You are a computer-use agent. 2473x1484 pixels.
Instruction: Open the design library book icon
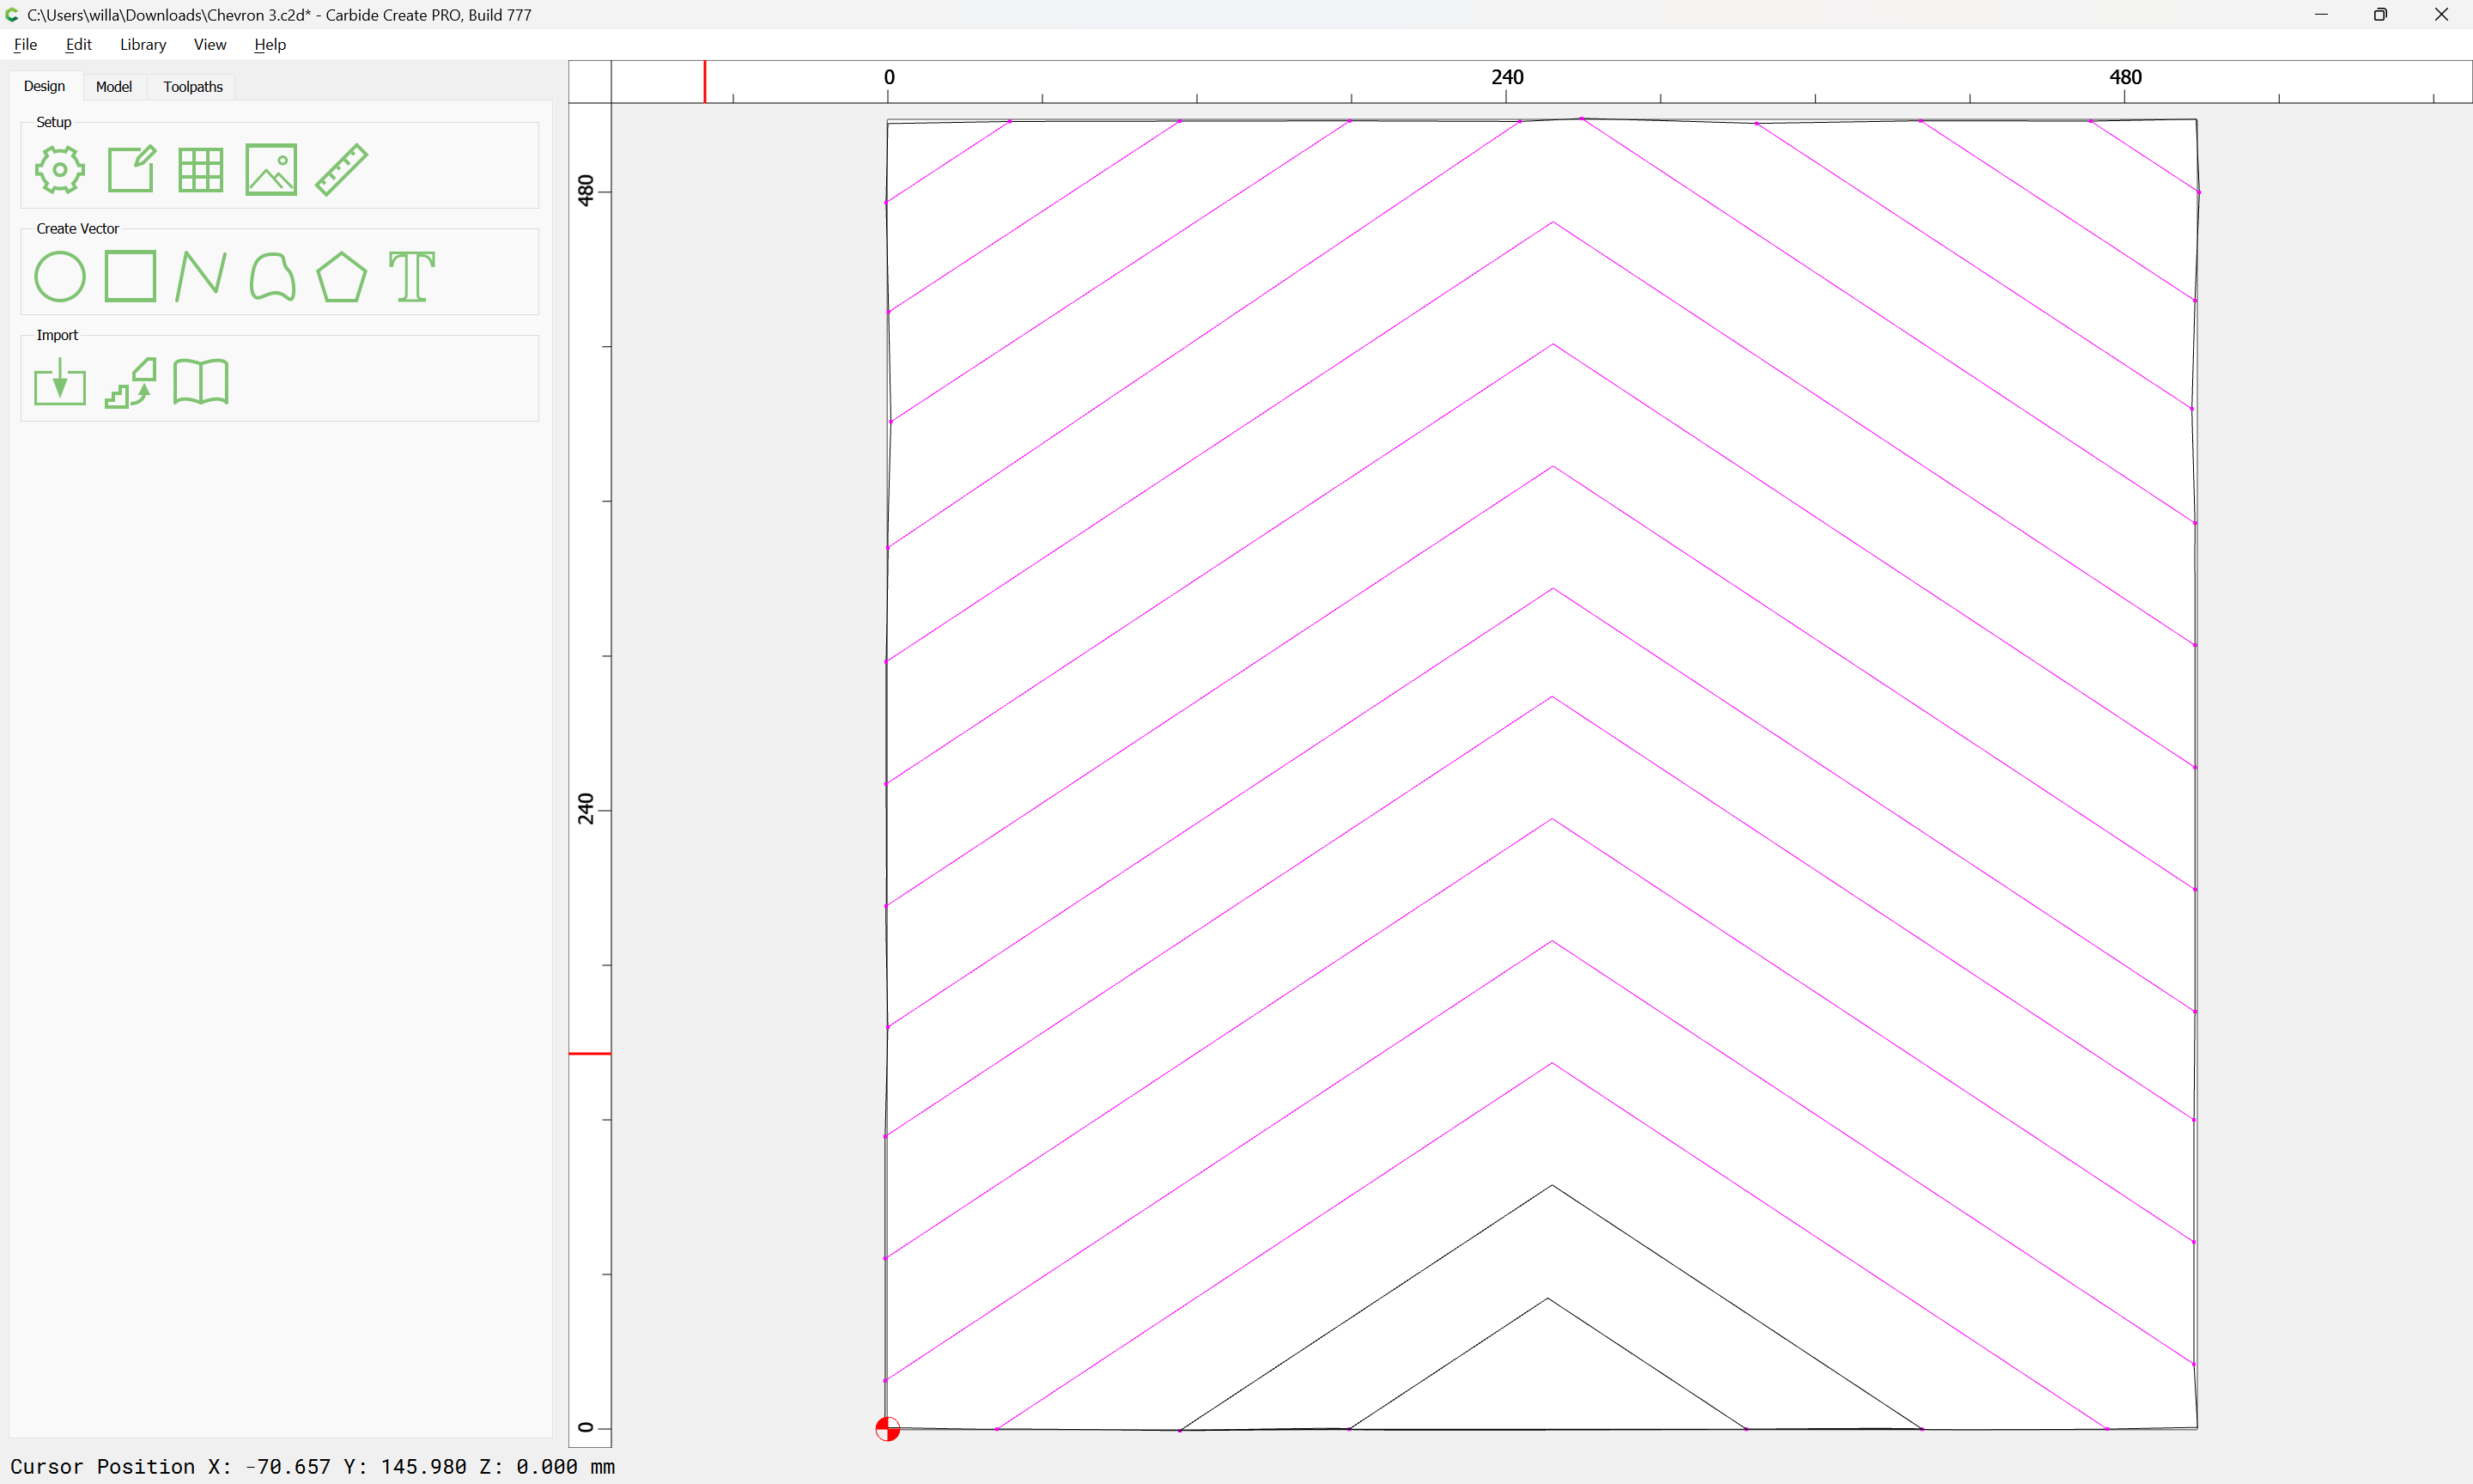click(201, 382)
